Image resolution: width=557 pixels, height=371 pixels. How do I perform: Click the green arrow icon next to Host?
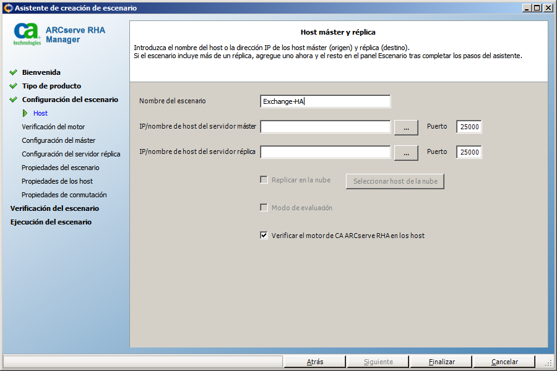click(25, 113)
